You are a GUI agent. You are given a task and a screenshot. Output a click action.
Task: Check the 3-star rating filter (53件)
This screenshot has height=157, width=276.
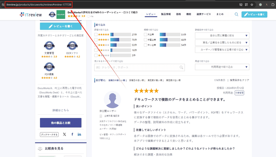coord(96,45)
